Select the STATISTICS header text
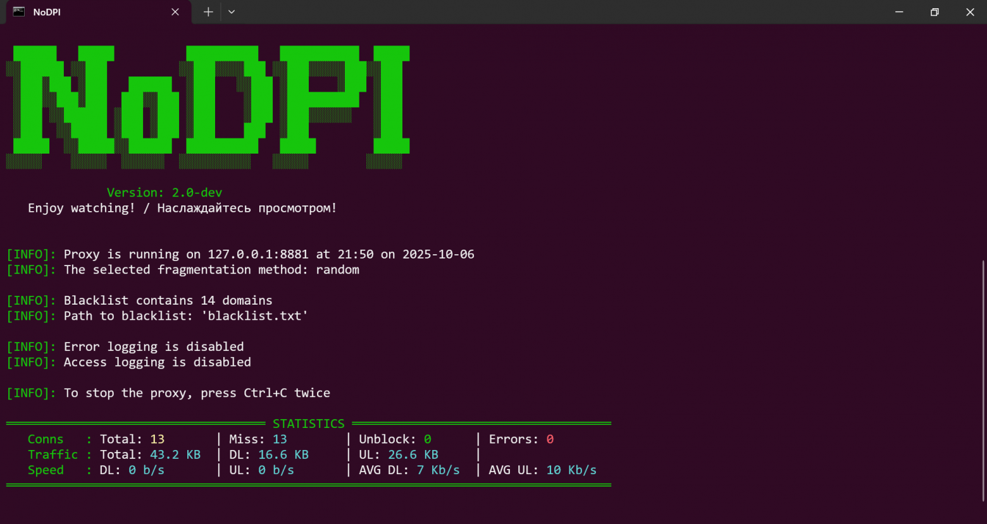987x524 pixels. 308,423
